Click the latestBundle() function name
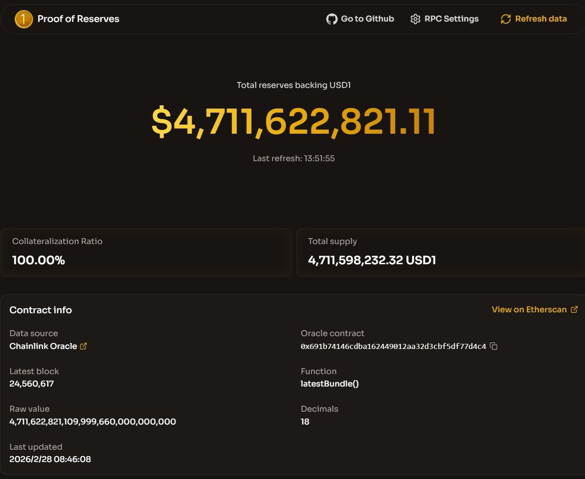Image resolution: width=585 pixels, height=479 pixels. click(330, 384)
